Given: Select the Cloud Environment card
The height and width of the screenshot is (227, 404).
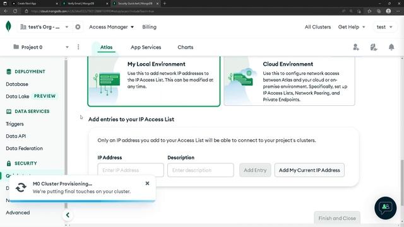Looking at the screenshot, I should 289,81.
